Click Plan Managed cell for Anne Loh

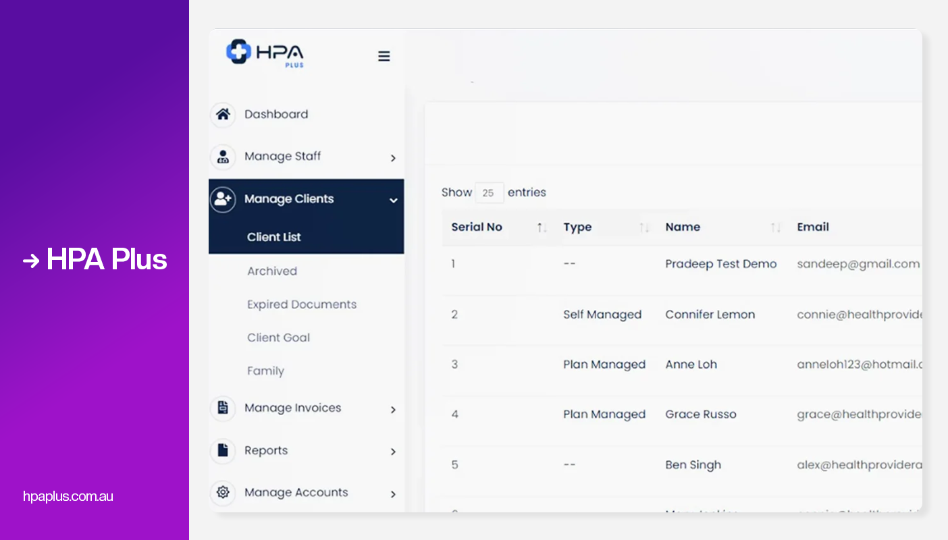604,364
